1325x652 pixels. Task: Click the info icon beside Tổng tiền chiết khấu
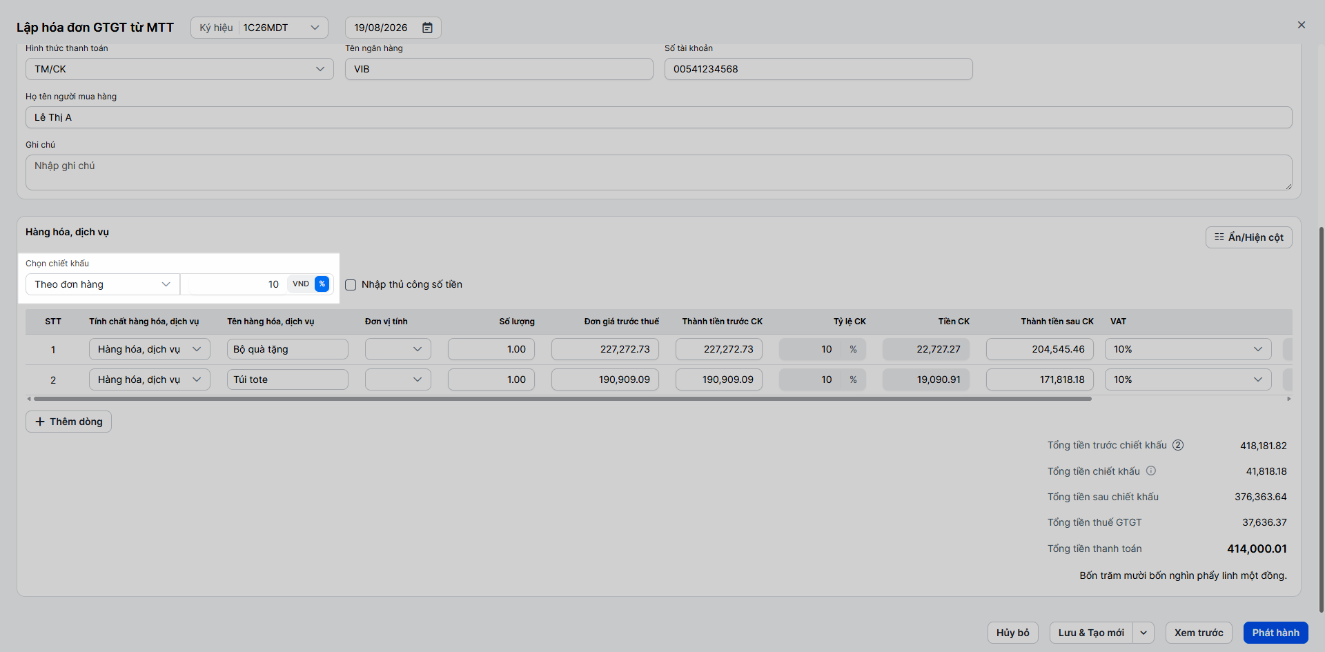click(1151, 471)
